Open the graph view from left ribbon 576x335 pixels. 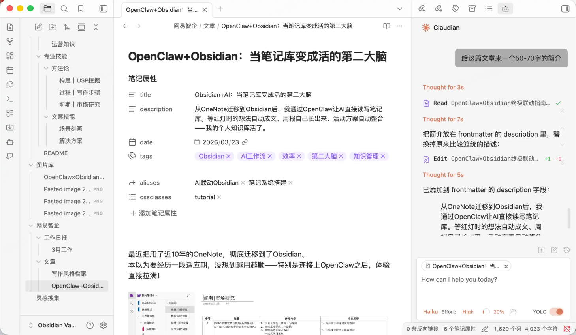[10, 41]
